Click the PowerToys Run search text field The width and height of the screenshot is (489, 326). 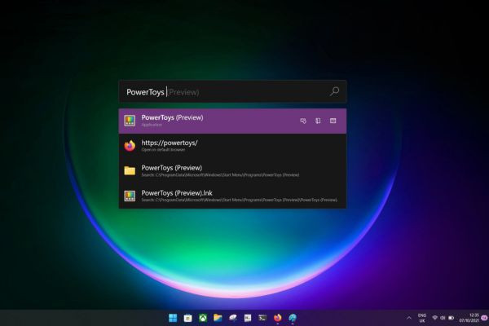click(232, 92)
